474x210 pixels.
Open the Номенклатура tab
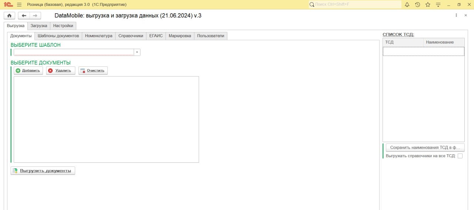[x=99, y=36]
